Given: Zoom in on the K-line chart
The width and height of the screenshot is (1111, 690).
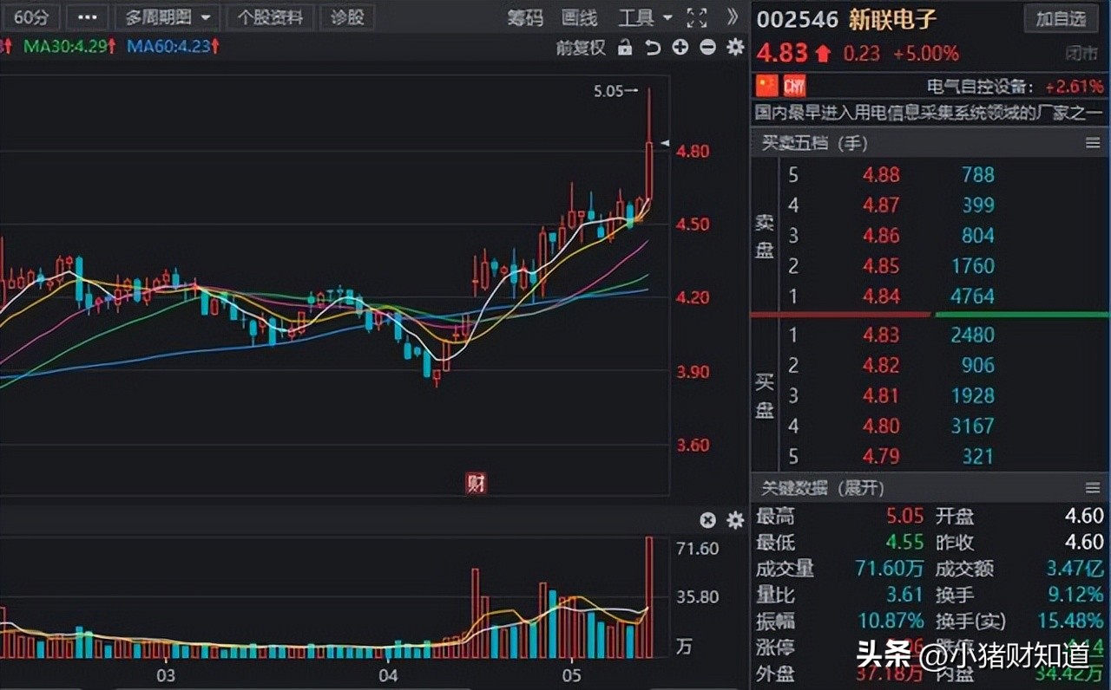Looking at the screenshot, I should pyautogui.click(x=680, y=48).
